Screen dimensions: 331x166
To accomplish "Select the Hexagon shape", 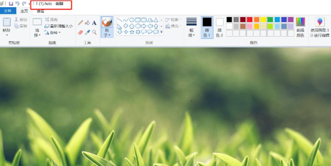I will [x=138, y=26].
